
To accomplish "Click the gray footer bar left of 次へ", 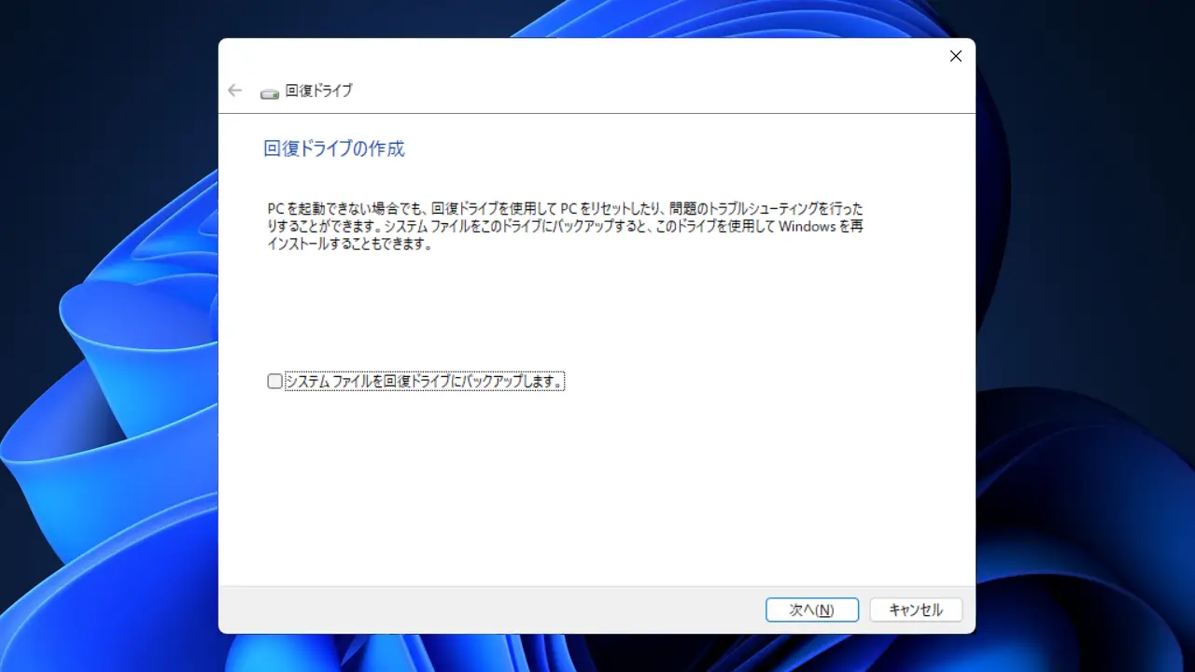I will pos(485,609).
